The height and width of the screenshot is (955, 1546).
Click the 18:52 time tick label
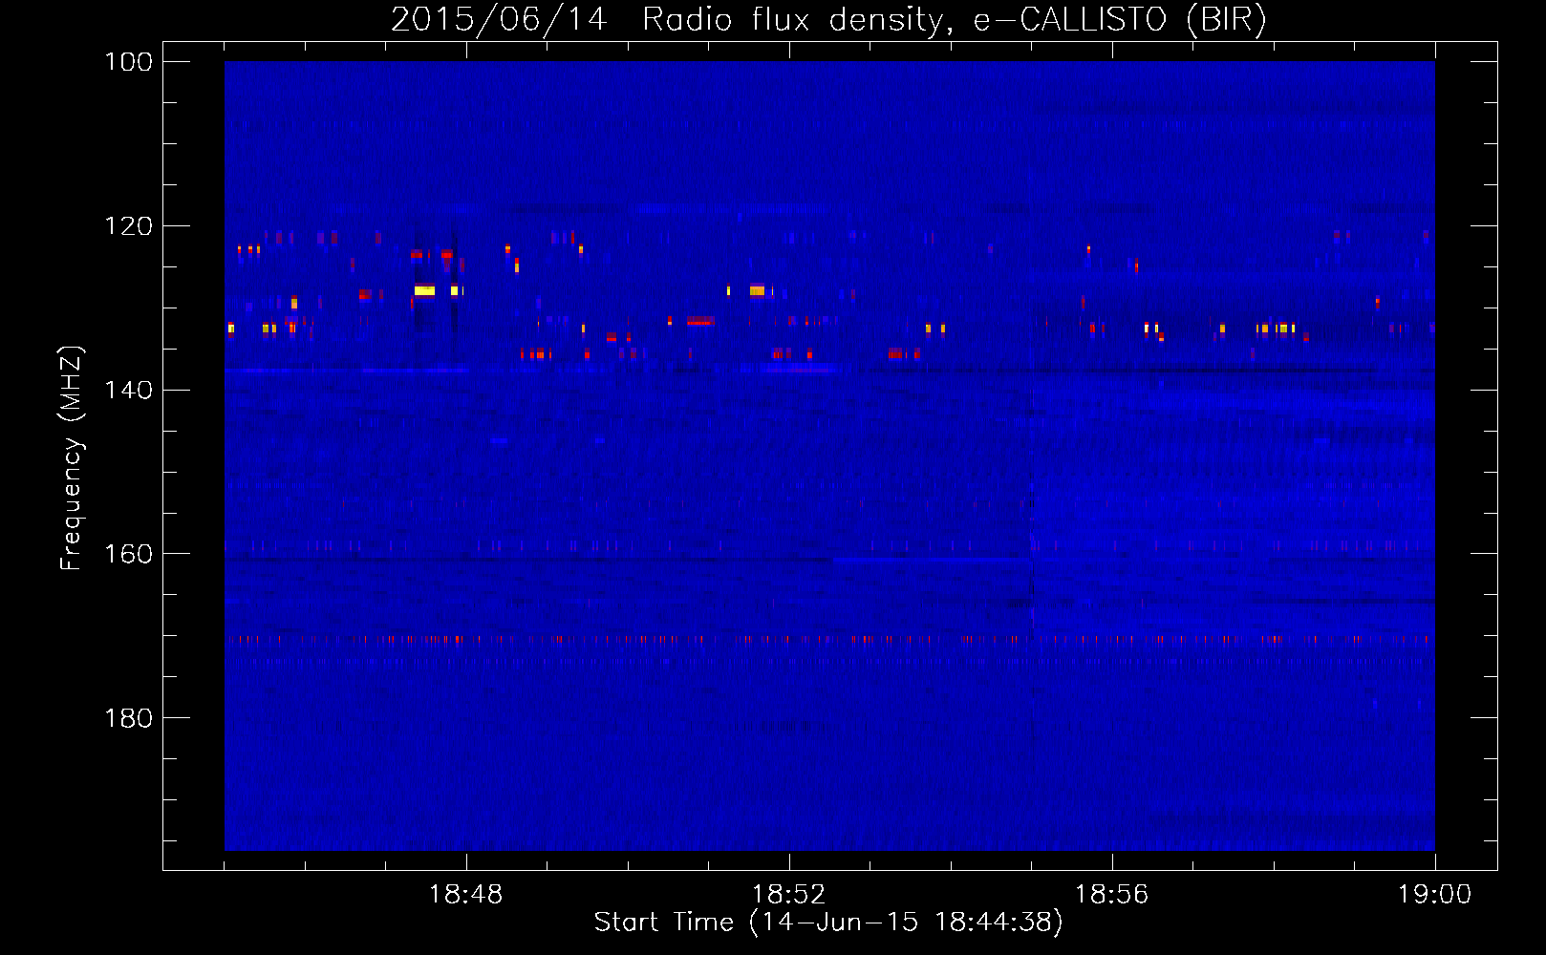pos(788,895)
